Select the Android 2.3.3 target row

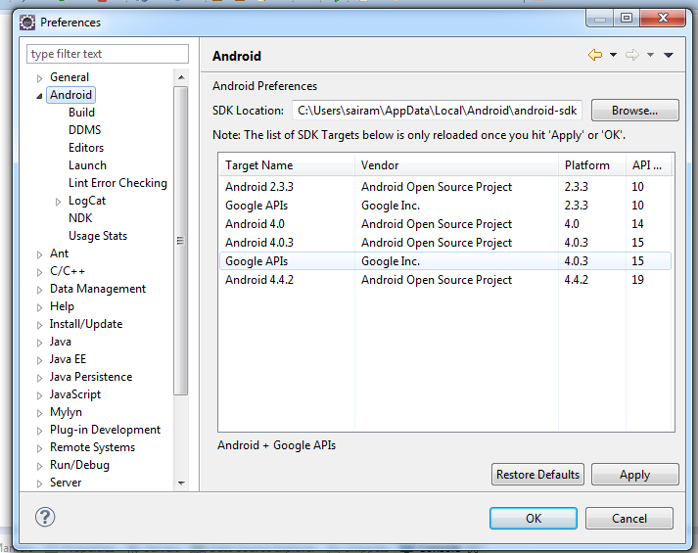click(445, 187)
